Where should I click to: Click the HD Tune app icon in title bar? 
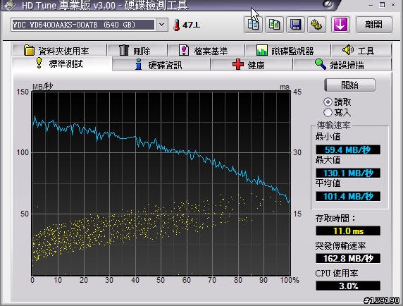(x=11, y=5)
